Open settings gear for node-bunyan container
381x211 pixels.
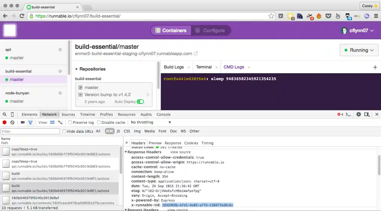coord(60,93)
